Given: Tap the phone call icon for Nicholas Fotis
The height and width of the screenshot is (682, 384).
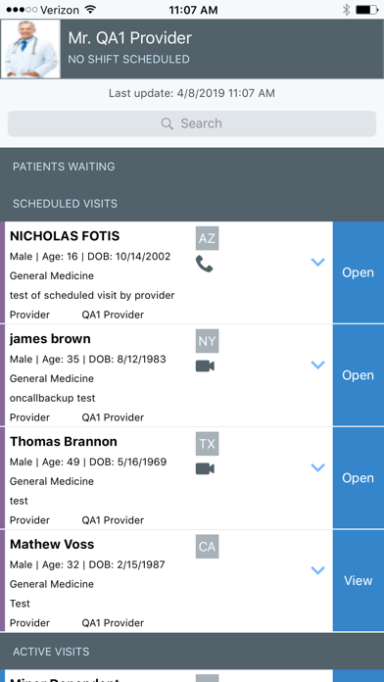Looking at the screenshot, I should [x=204, y=264].
